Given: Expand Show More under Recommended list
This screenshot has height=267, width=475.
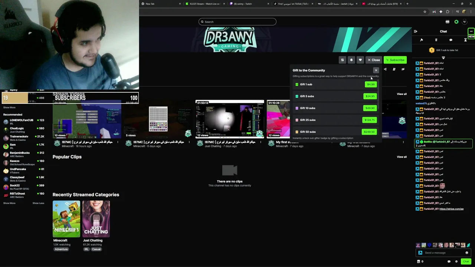Looking at the screenshot, I should 9,203.
